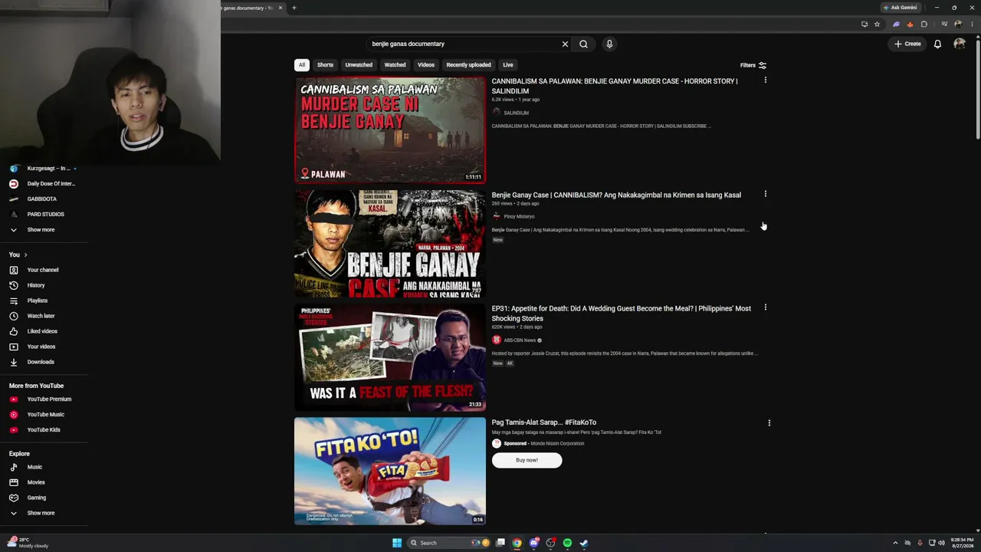The width and height of the screenshot is (981, 552).
Task: Open the Pinoy Misteryo channel link
Action: (519, 216)
